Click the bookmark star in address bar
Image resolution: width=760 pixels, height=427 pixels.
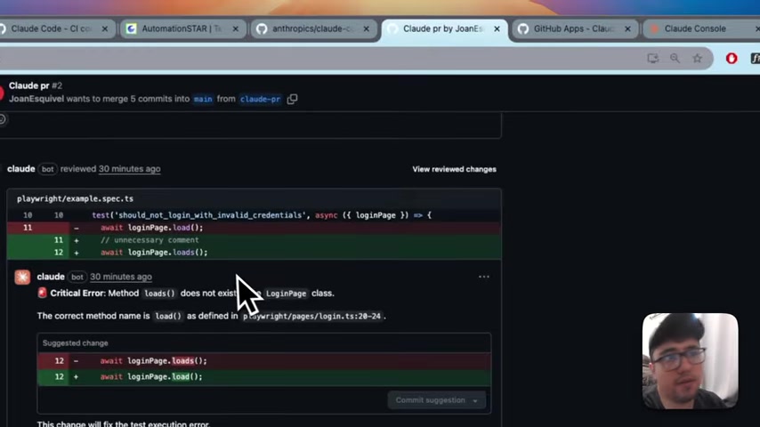click(x=697, y=59)
